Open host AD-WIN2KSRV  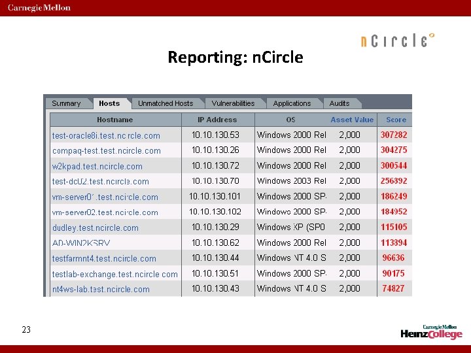(81, 243)
